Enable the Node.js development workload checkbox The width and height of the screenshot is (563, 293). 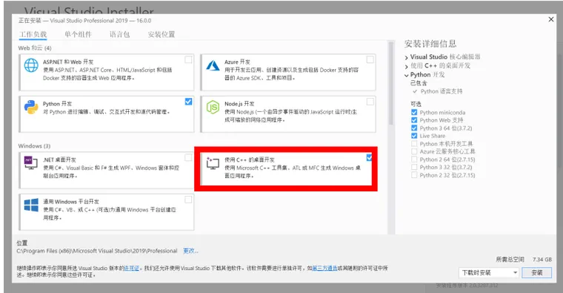click(x=370, y=102)
